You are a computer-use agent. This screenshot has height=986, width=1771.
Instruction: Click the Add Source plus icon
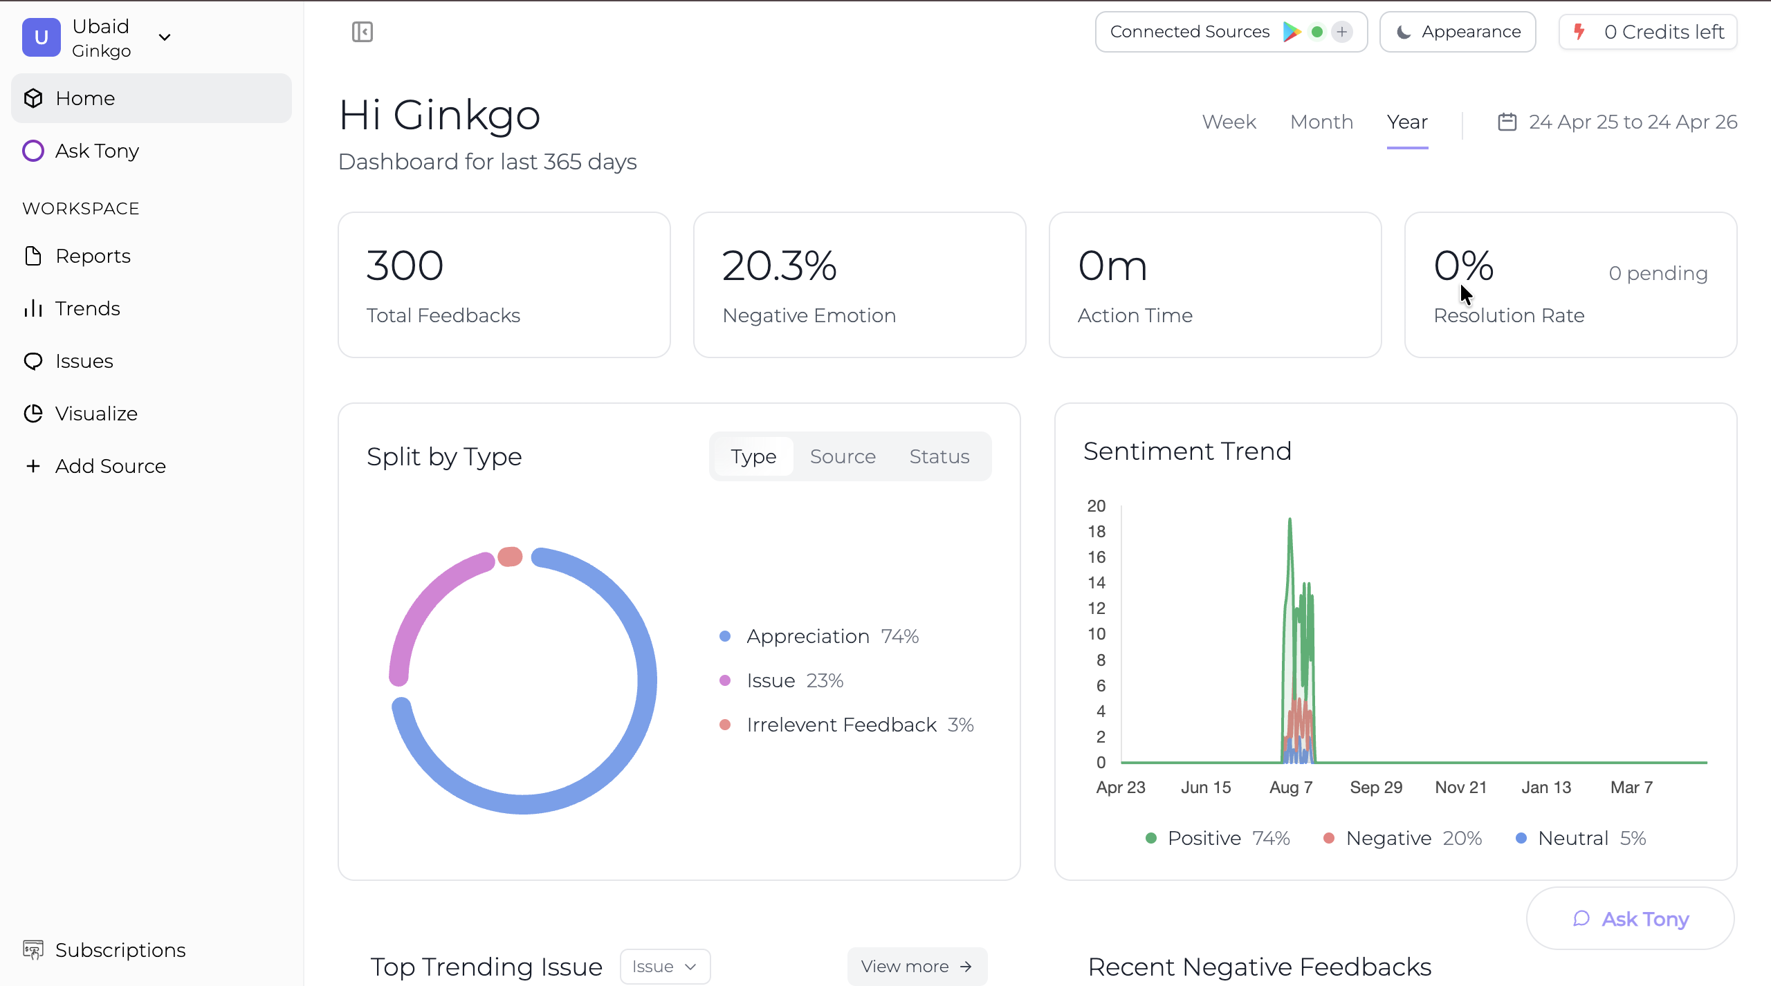pyautogui.click(x=33, y=466)
